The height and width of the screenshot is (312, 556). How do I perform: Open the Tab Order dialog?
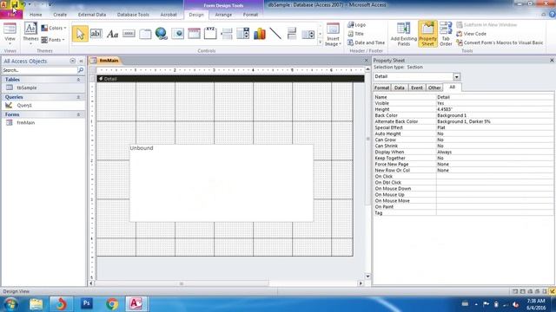pyautogui.click(x=446, y=34)
